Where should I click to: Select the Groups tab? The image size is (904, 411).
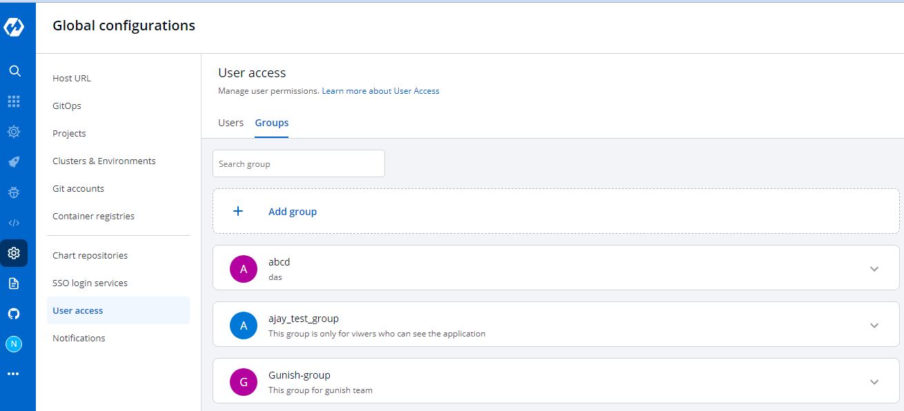pos(272,123)
